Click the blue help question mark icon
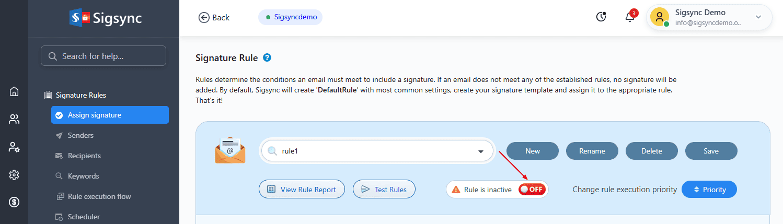The width and height of the screenshot is (783, 224). 267,58
